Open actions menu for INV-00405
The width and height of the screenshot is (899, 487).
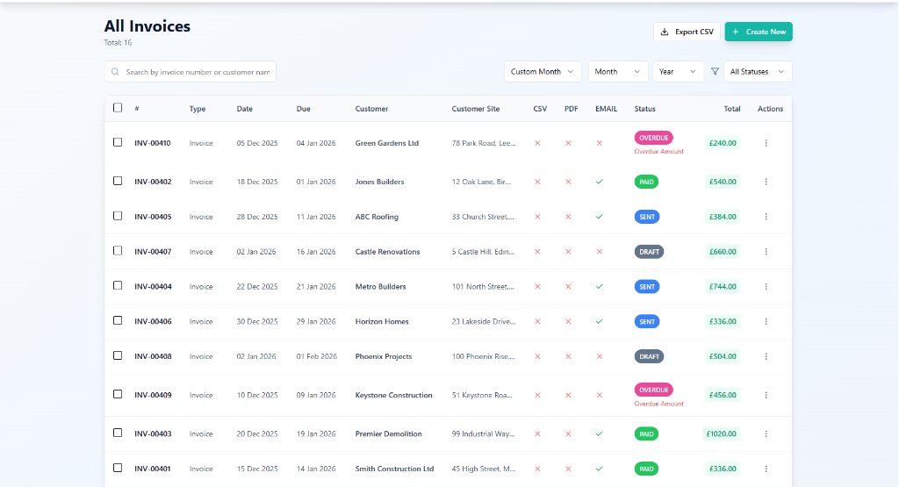pyautogui.click(x=766, y=217)
